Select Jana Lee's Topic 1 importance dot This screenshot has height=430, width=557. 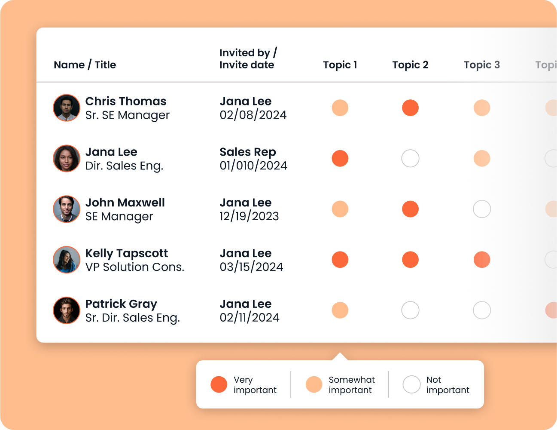(x=340, y=159)
